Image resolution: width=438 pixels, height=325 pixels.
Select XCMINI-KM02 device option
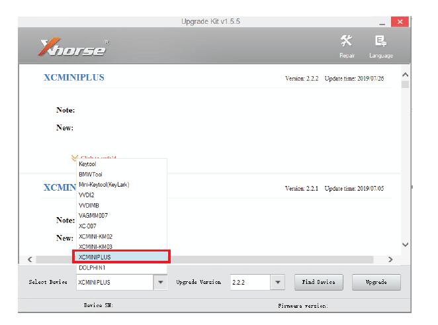(x=122, y=236)
